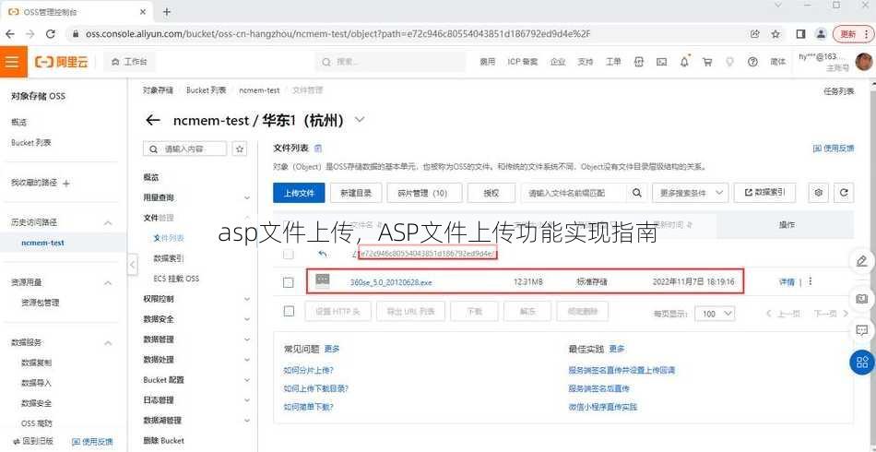Open the 工单 menu
This screenshot has width=876, height=452.
[x=613, y=62]
